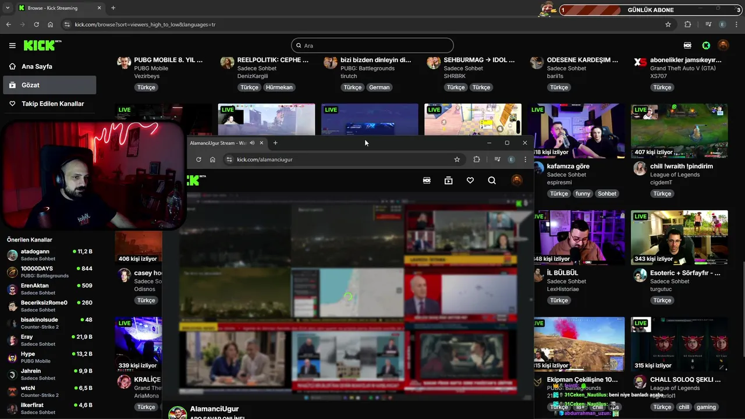Open Takip Edilen Kanallar in the sidebar
Viewport: 745px width, 419px height.
48,104
